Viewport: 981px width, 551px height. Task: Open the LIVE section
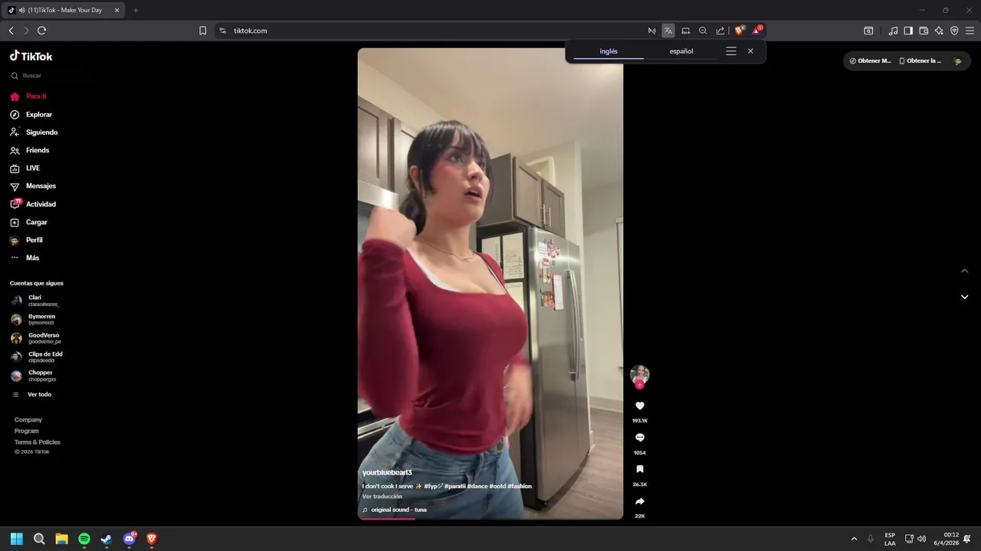point(25,168)
